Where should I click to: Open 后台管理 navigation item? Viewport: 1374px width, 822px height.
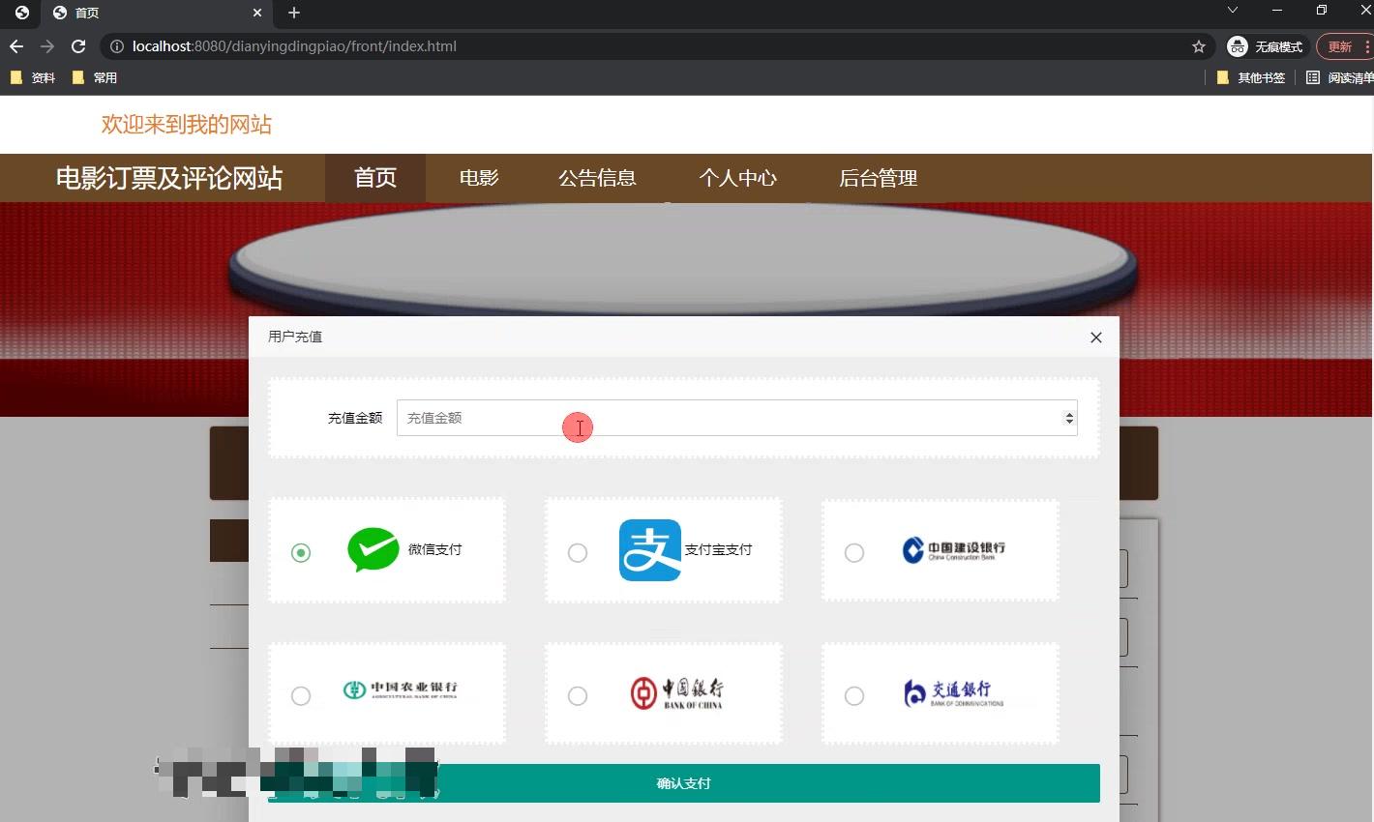[879, 178]
